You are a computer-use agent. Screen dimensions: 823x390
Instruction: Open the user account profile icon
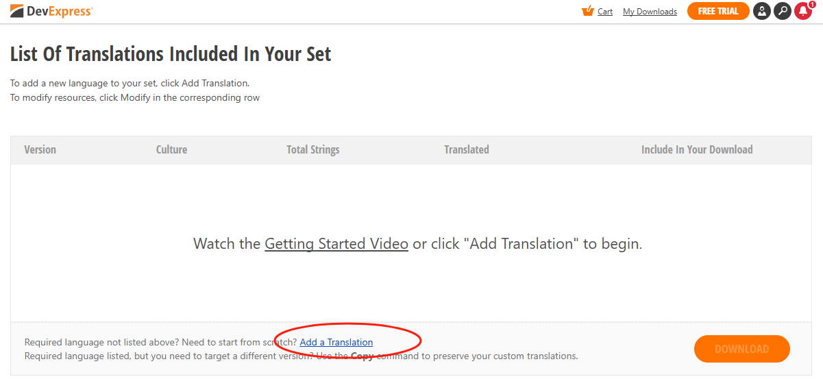coord(761,11)
